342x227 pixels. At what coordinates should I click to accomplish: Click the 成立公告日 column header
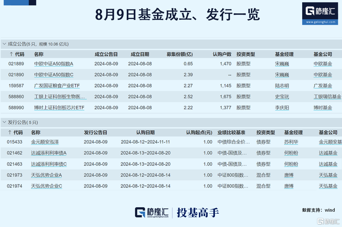(x=106, y=54)
